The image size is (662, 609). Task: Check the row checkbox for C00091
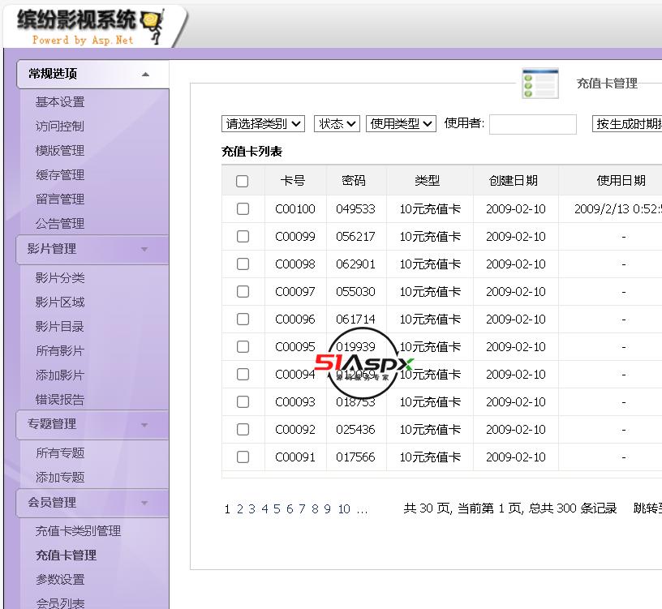(x=243, y=457)
